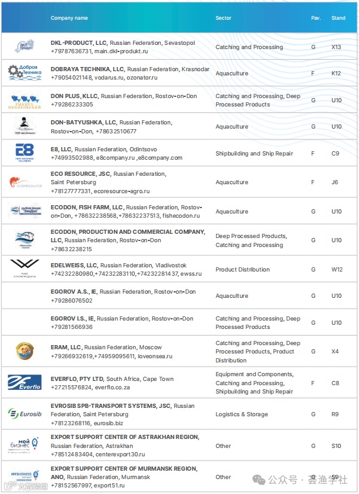Click the Edelweiss W-shaped logo
The width and height of the screenshot is (359, 494).
pos(24,268)
